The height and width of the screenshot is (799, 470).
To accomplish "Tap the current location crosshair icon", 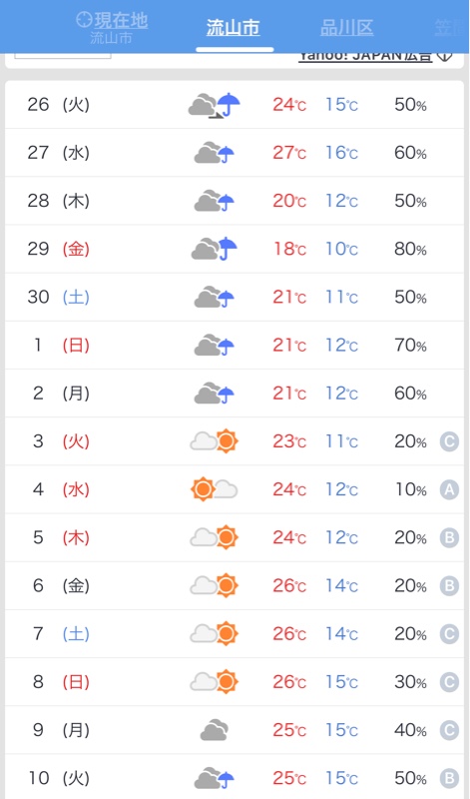I will 84,20.
